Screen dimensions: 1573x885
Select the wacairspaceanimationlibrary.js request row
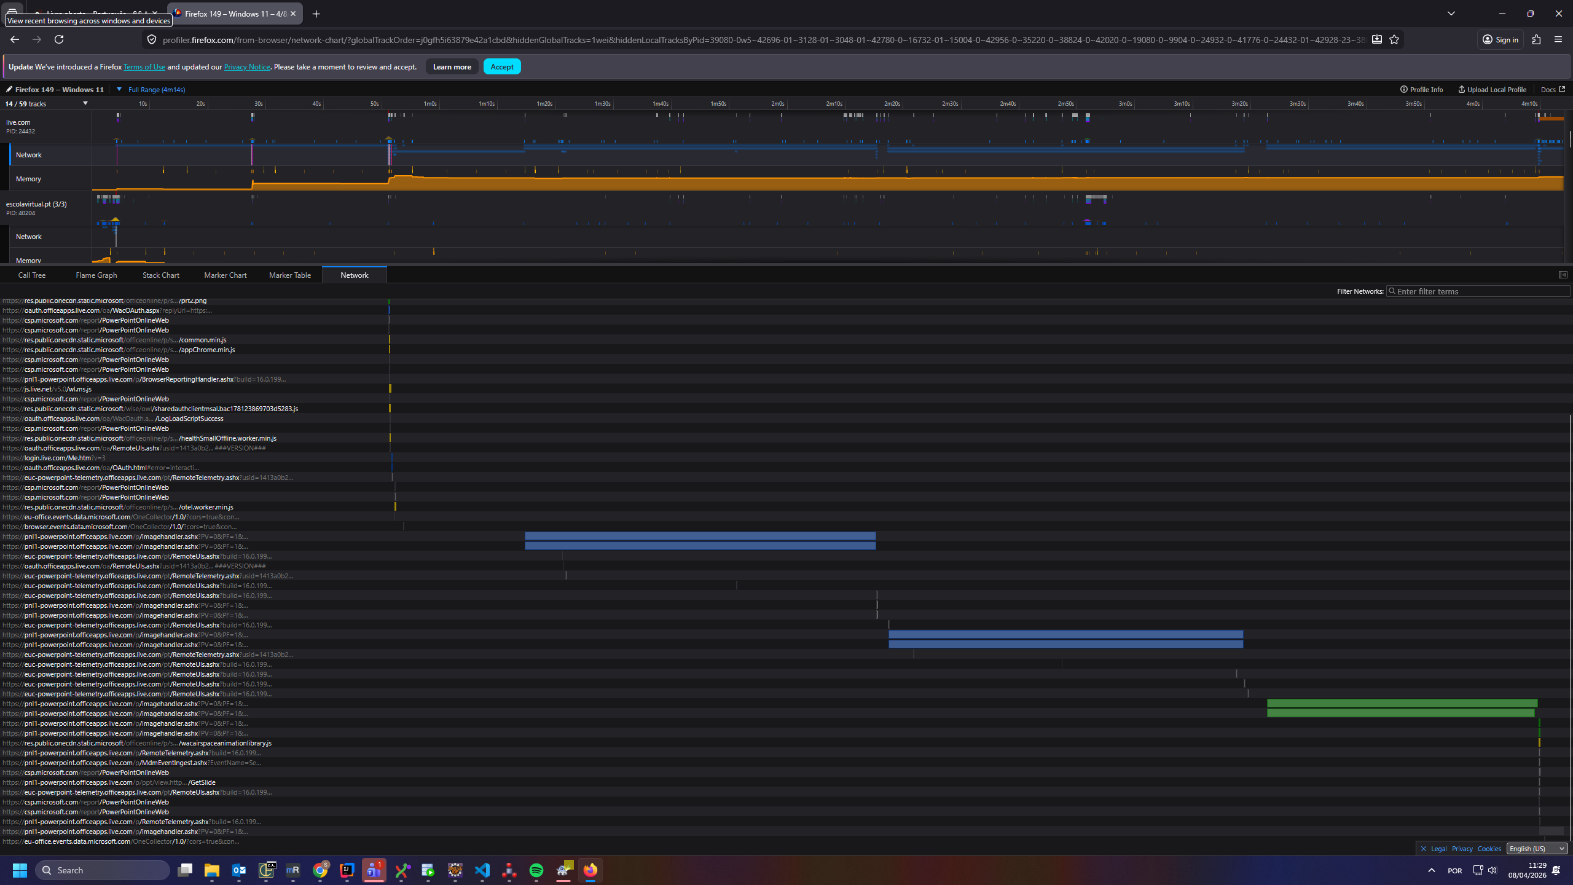pos(785,743)
